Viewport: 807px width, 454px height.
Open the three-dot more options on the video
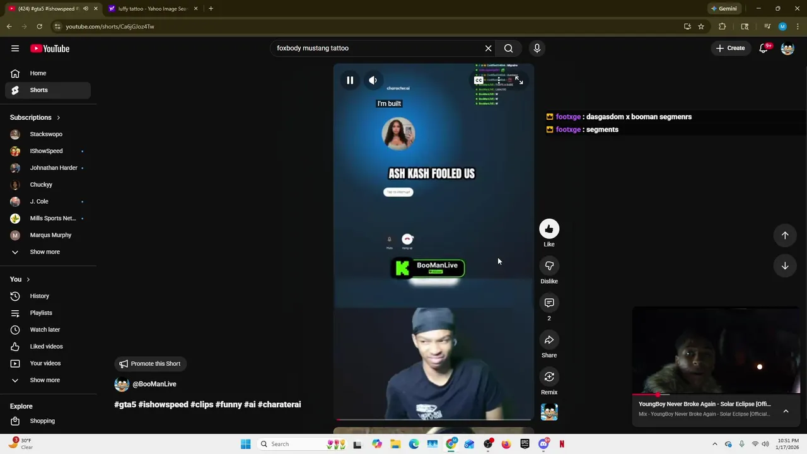[x=499, y=81]
